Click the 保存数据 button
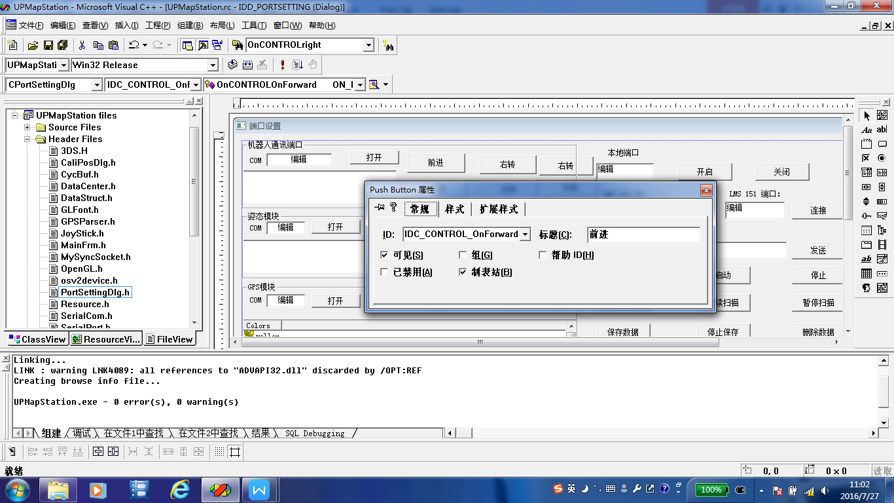Image resolution: width=894 pixels, height=503 pixels. pos(623,332)
